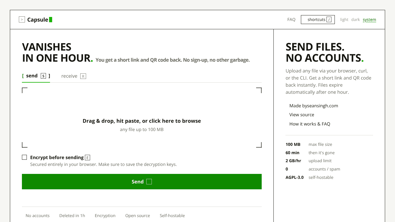Click the Encryption footer item
Image resolution: width=395 pixels, height=222 pixels.
105,216
